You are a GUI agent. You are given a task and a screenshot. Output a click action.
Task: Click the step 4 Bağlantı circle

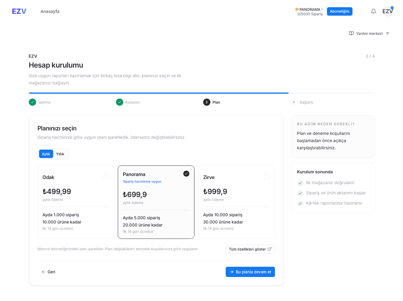(294, 102)
